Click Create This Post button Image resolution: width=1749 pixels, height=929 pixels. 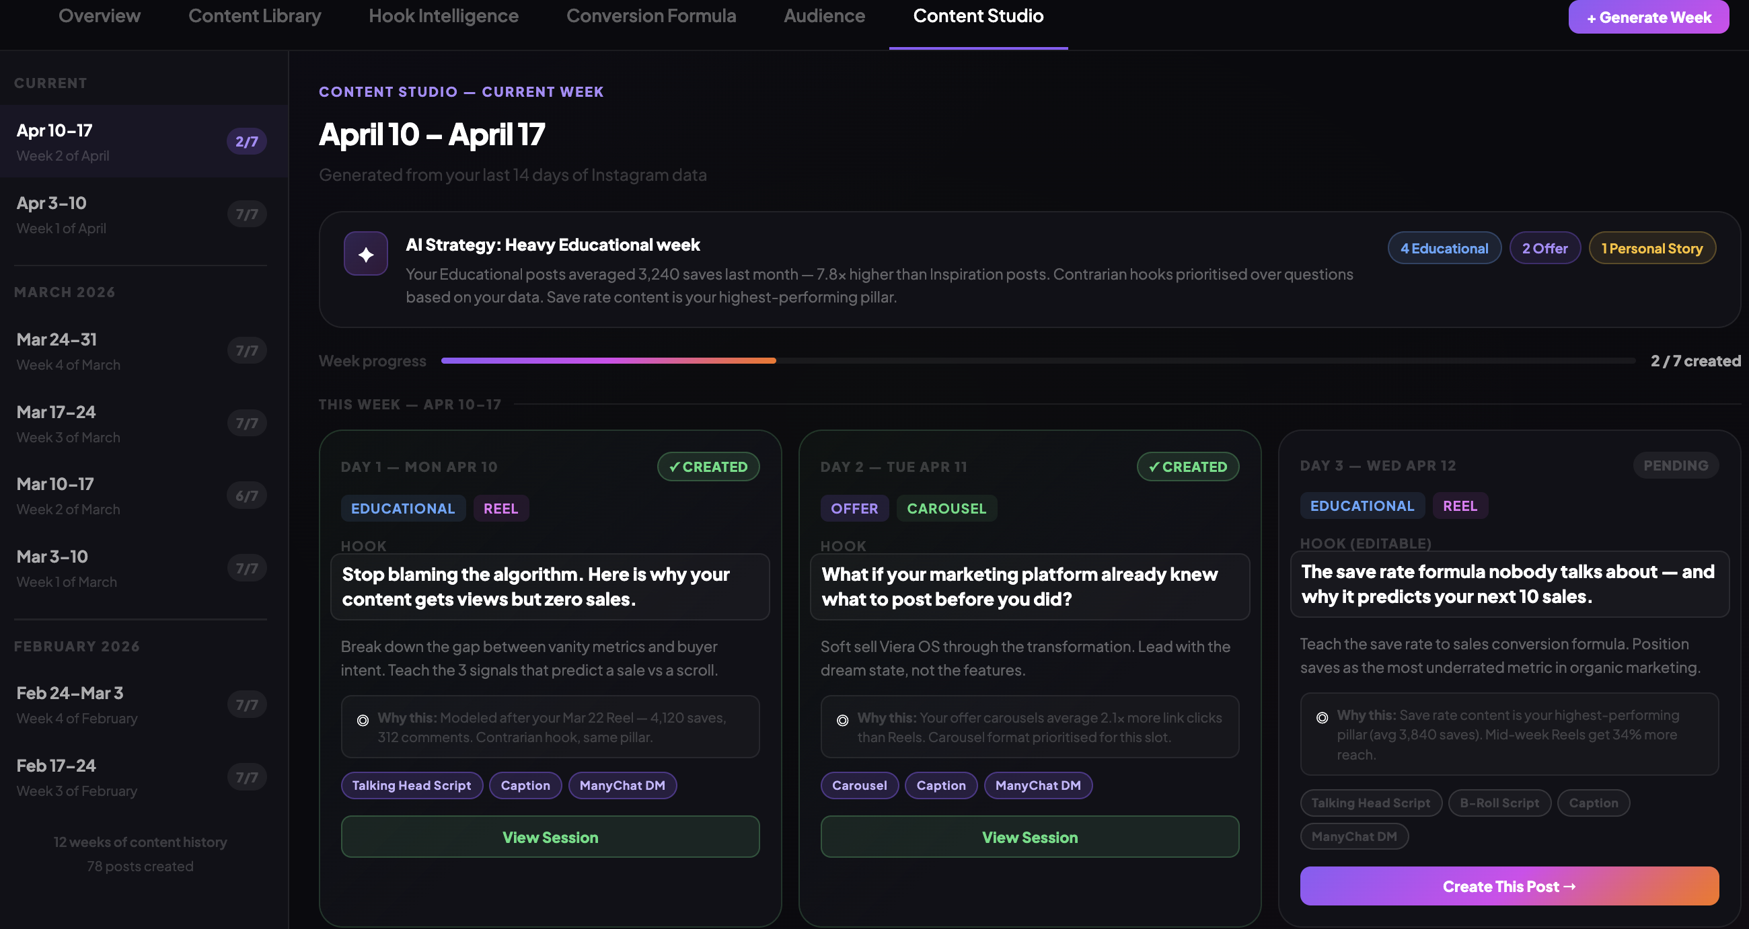click(x=1509, y=885)
